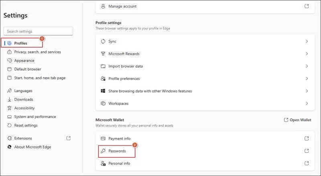Open Downloads settings page

(24, 100)
